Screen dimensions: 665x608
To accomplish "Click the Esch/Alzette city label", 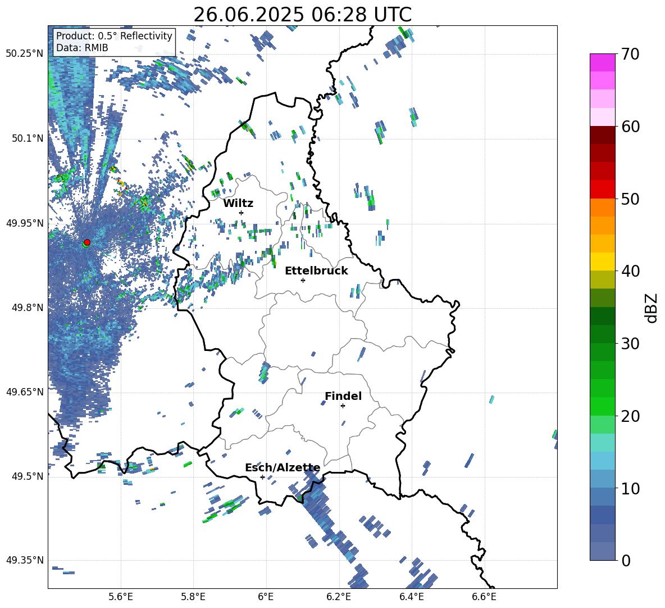I will tap(283, 468).
